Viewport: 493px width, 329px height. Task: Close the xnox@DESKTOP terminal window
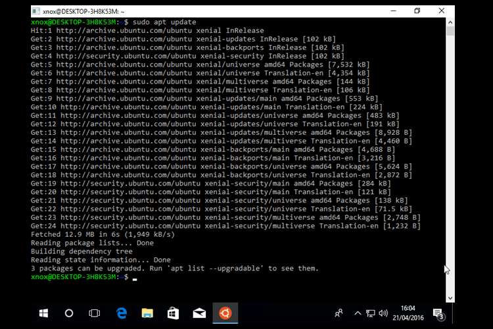pos(442,11)
